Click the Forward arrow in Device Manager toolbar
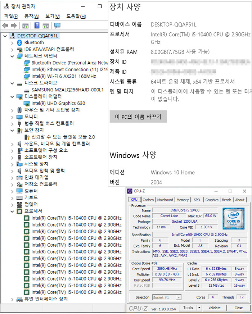This screenshot has height=314, width=252. pyautogui.click(x=14, y=26)
